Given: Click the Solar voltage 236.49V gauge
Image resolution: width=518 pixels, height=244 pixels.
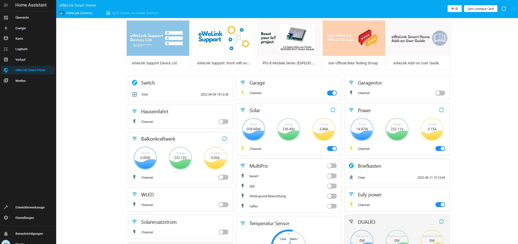Looking at the screenshot, I should [x=289, y=129].
